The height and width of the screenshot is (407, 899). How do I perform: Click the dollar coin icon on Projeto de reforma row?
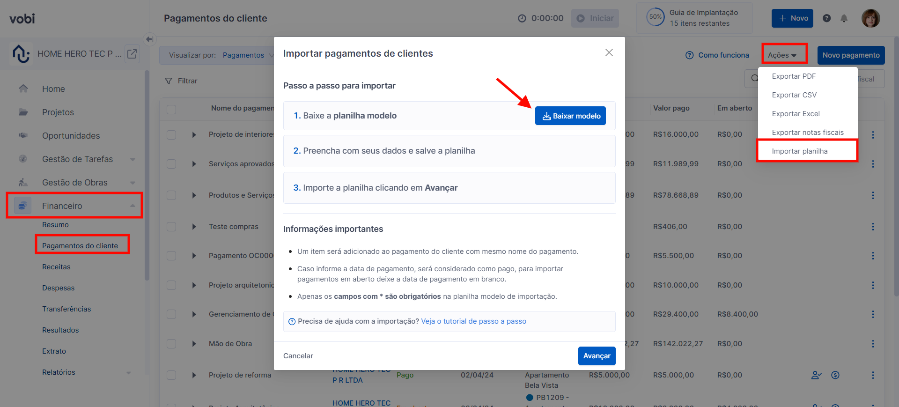(x=835, y=375)
